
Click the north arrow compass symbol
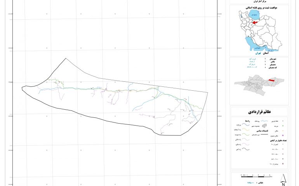[284, 179]
